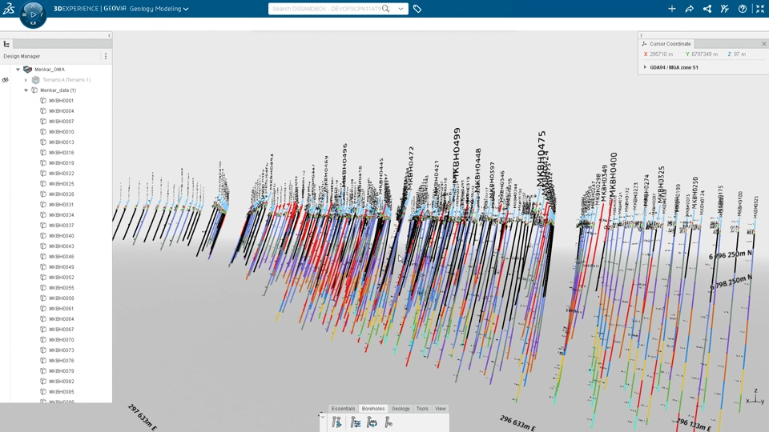Click the search input field
The image size is (769, 432).
pyautogui.click(x=326, y=9)
